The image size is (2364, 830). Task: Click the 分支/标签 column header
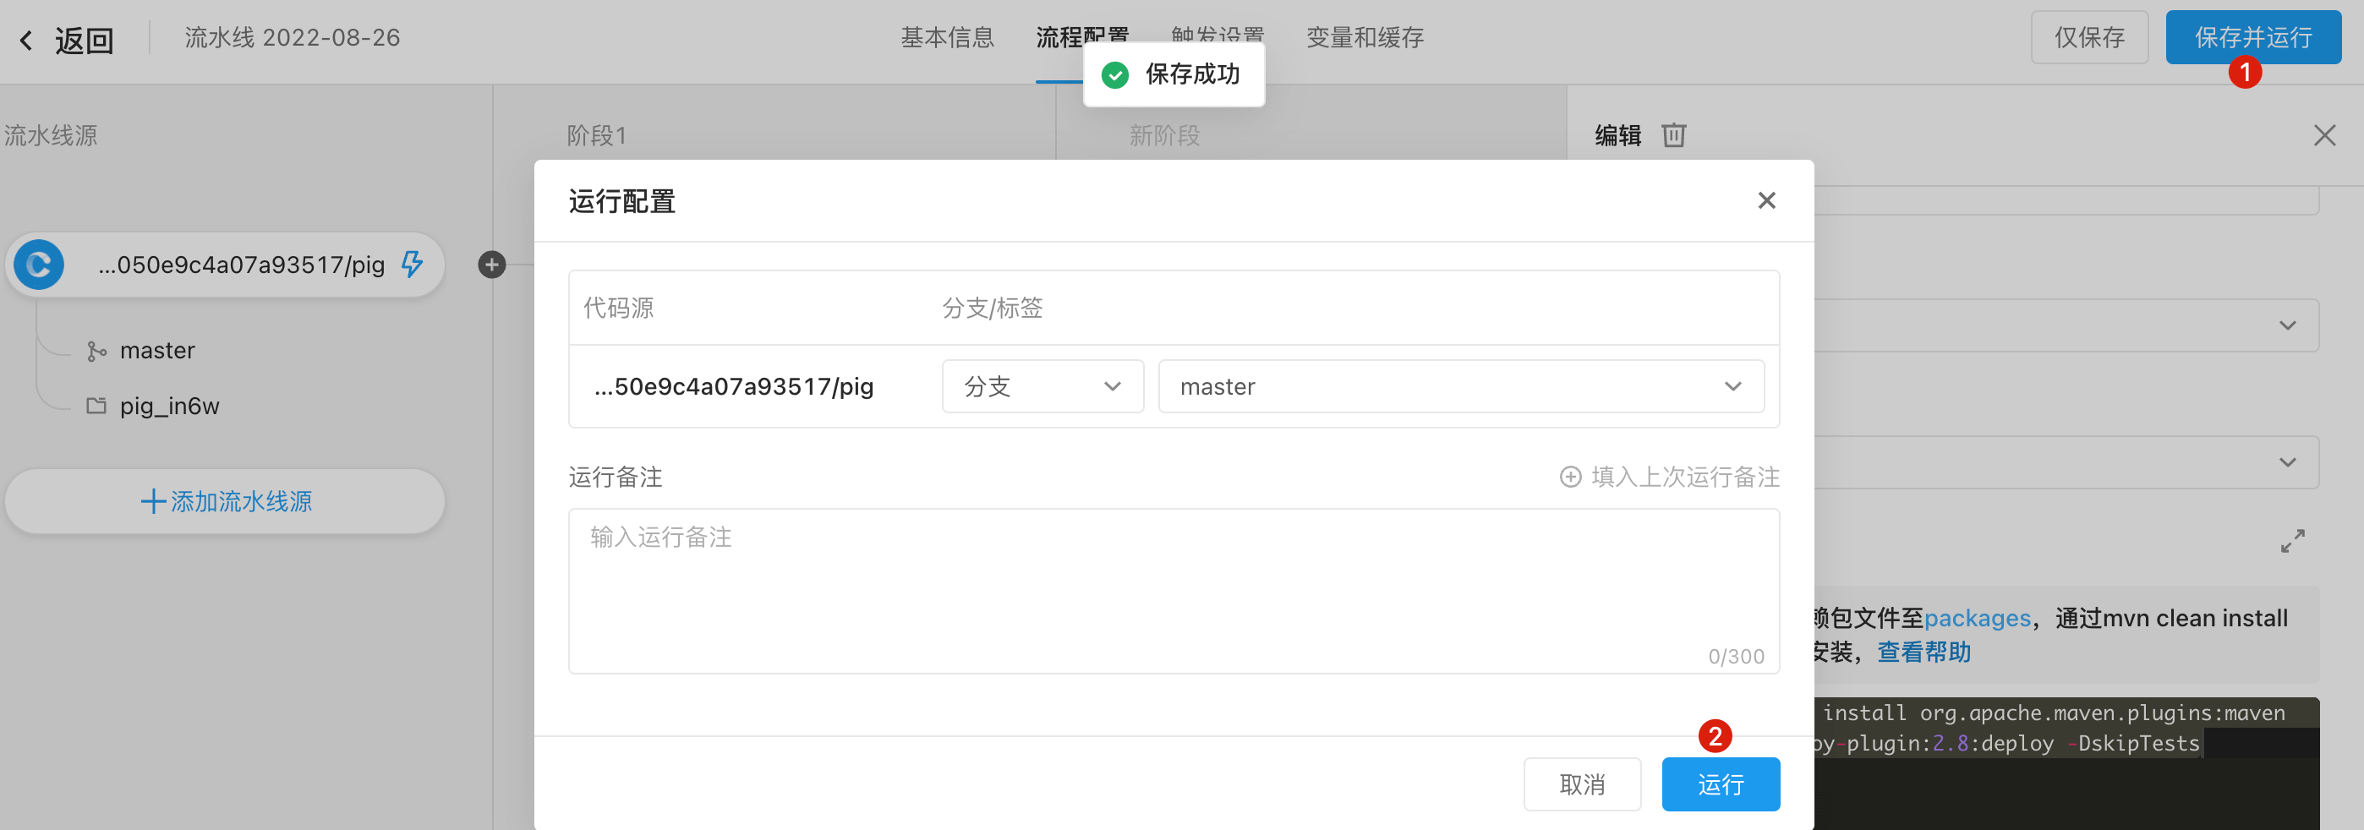992,309
